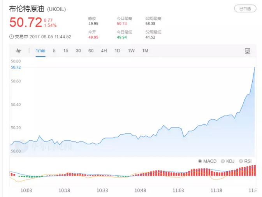Select the MACD indicator radio button

click(200, 161)
